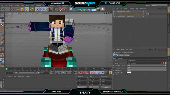Enable the Axis mode L-shaped icon

click(2, 49)
